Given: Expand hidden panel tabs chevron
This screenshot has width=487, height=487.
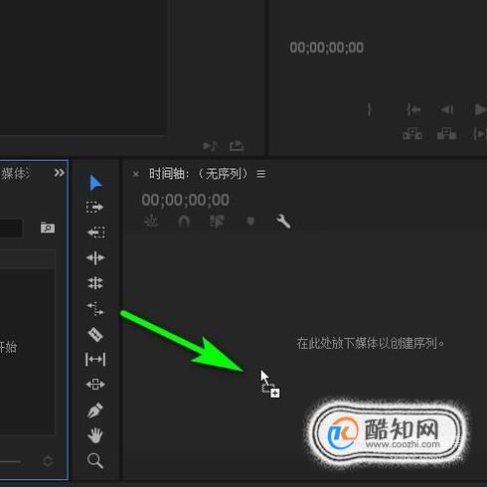Looking at the screenshot, I should (x=59, y=173).
